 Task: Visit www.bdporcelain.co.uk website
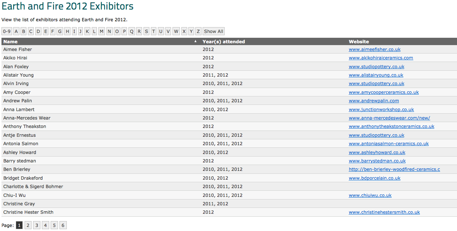click(x=374, y=178)
